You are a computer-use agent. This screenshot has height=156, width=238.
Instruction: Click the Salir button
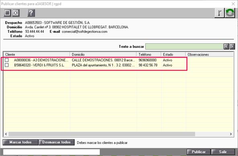click(223, 152)
